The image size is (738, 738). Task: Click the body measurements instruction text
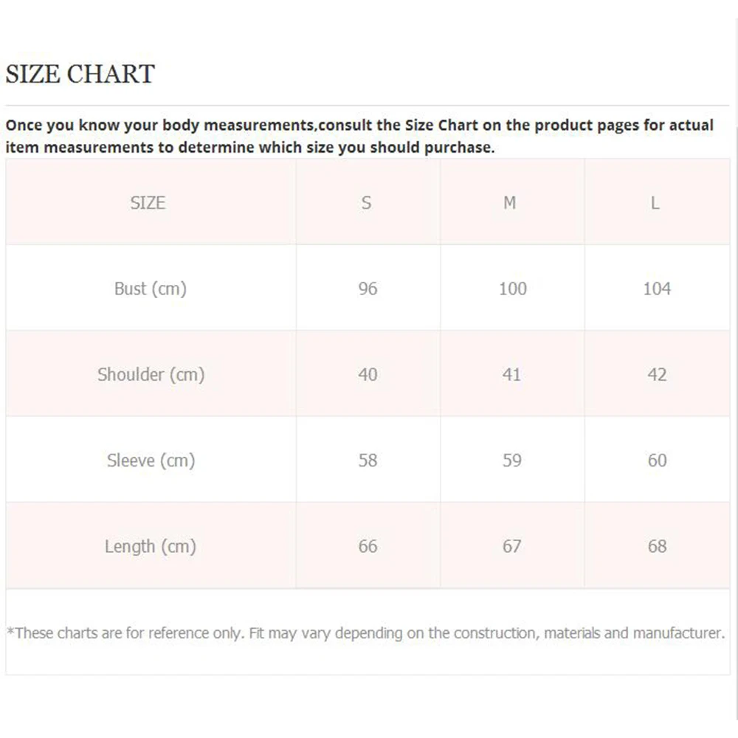(359, 136)
